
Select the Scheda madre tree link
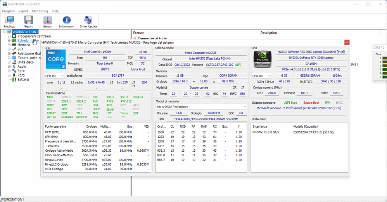[x=28, y=40]
